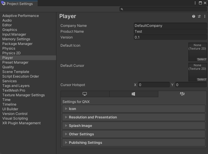Open Version Control settings
Screen dimensions: 208x154
tap(28, 114)
